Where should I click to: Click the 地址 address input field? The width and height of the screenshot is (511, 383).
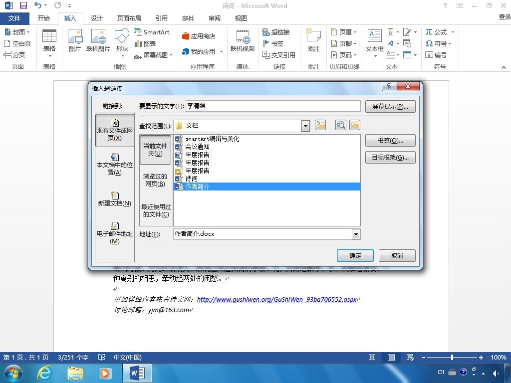click(262, 234)
